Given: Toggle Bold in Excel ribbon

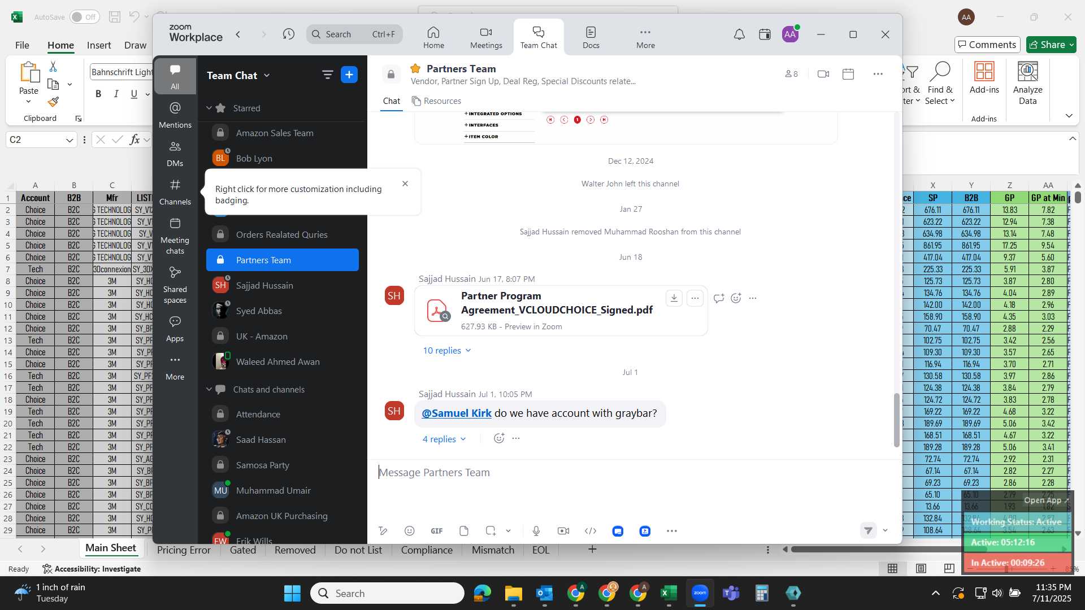Looking at the screenshot, I should pyautogui.click(x=98, y=94).
